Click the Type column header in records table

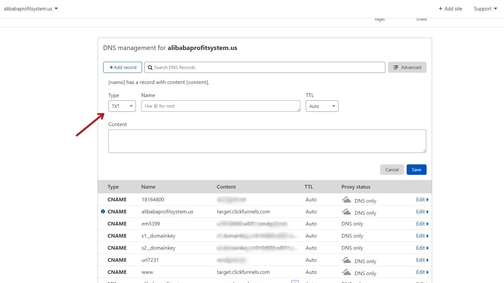tap(113, 187)
